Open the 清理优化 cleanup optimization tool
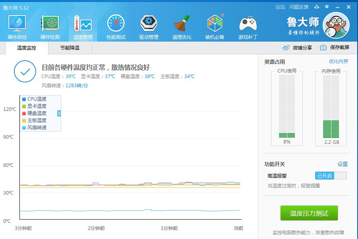The image size is (358, 239). (181, 26)
